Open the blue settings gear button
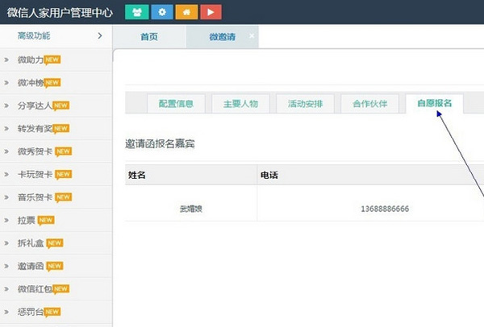Viewport: 484px width, 327px height. (162, 12)
